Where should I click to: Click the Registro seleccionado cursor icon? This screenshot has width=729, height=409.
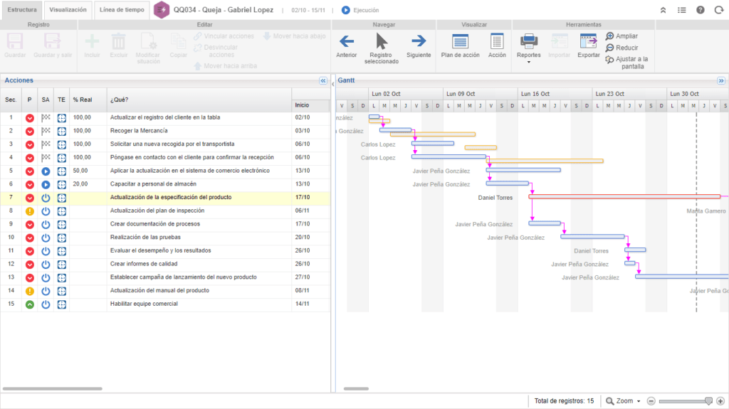point(382,41)
